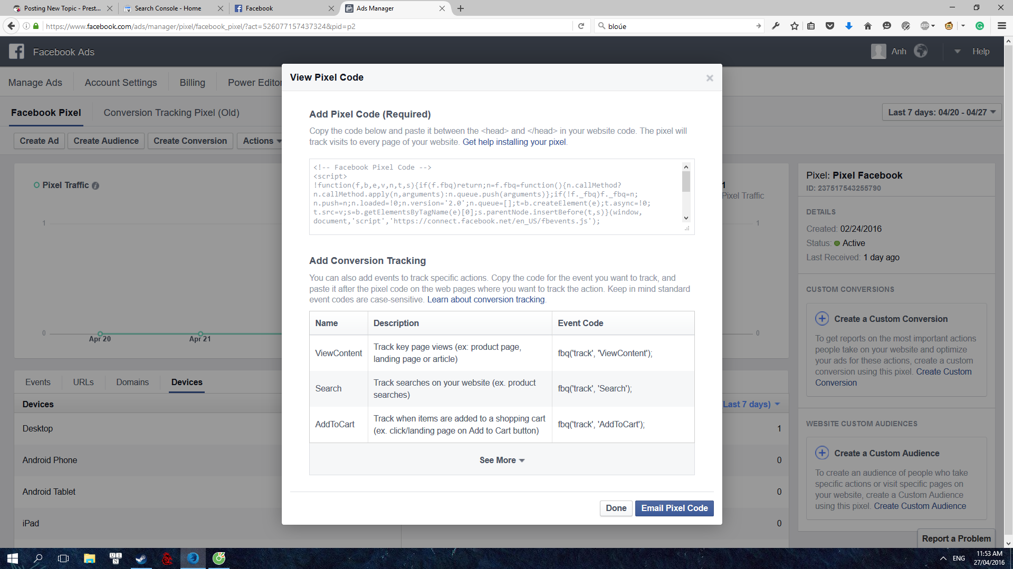Viewport: 1013px width, 569px height.
Task: Open the Last 7 days date range dropdown
Action: (x=942, y=112)
